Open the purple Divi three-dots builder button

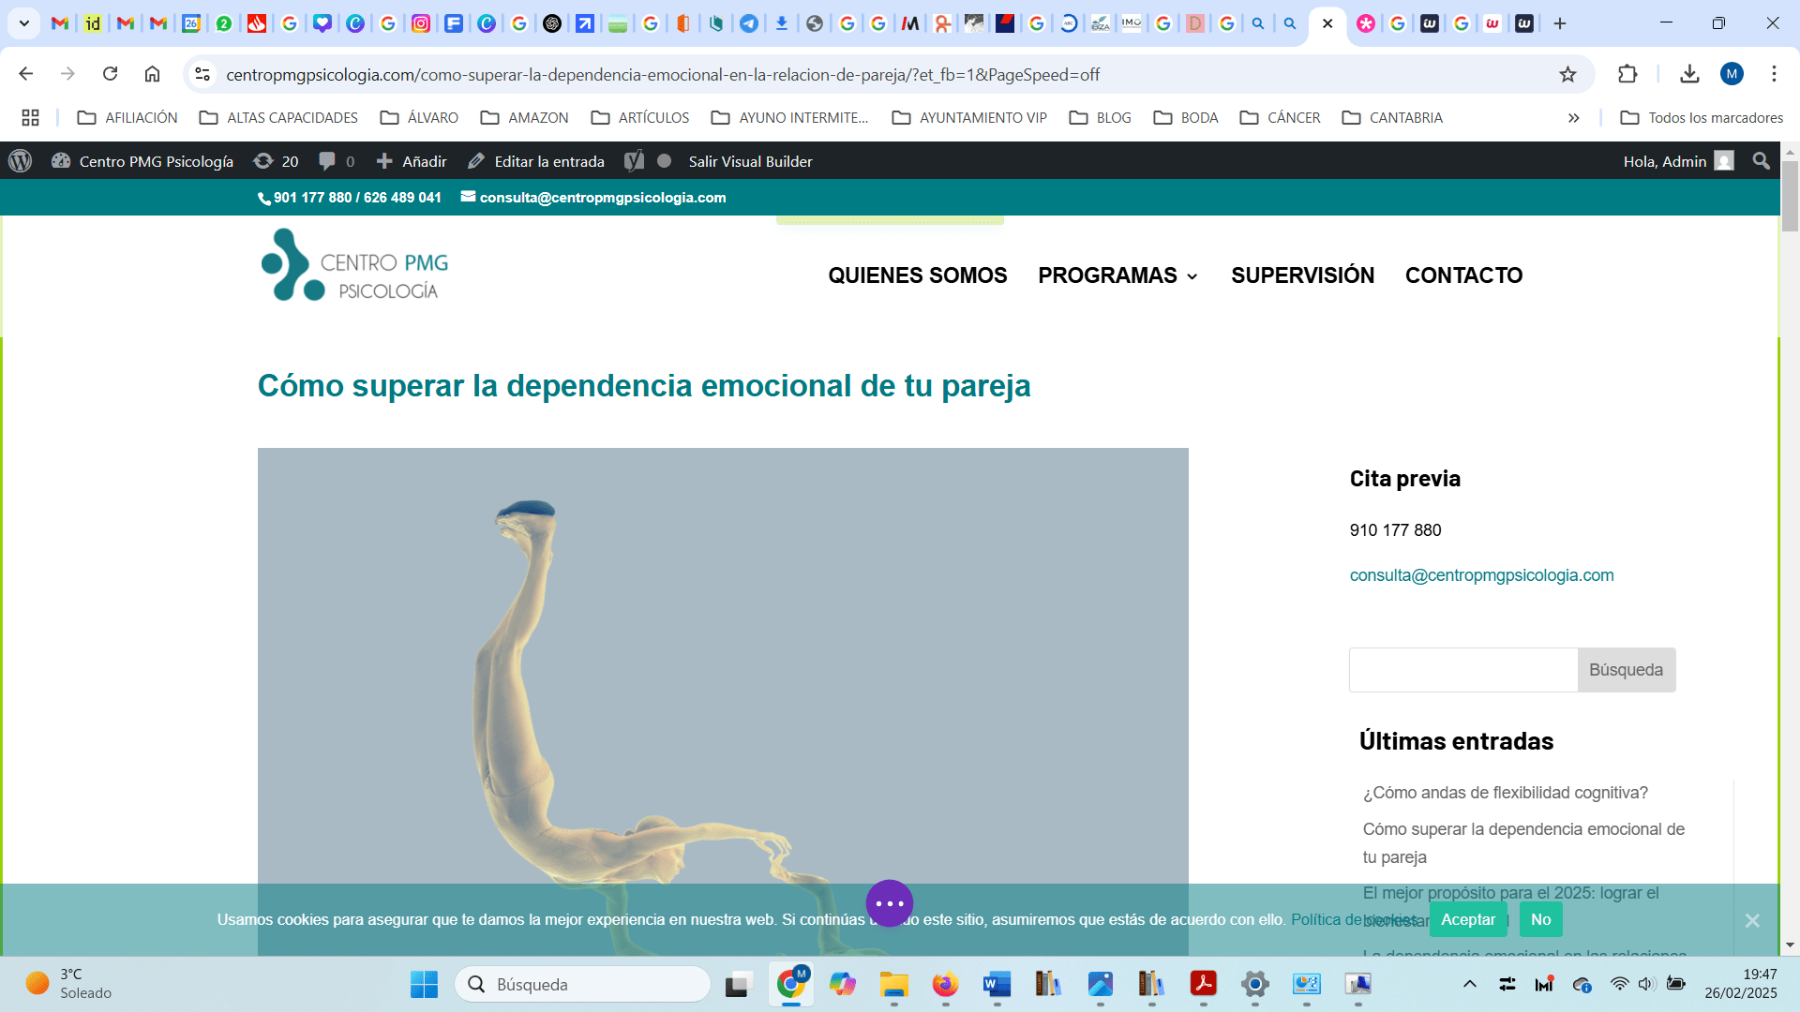coord(889,903)
